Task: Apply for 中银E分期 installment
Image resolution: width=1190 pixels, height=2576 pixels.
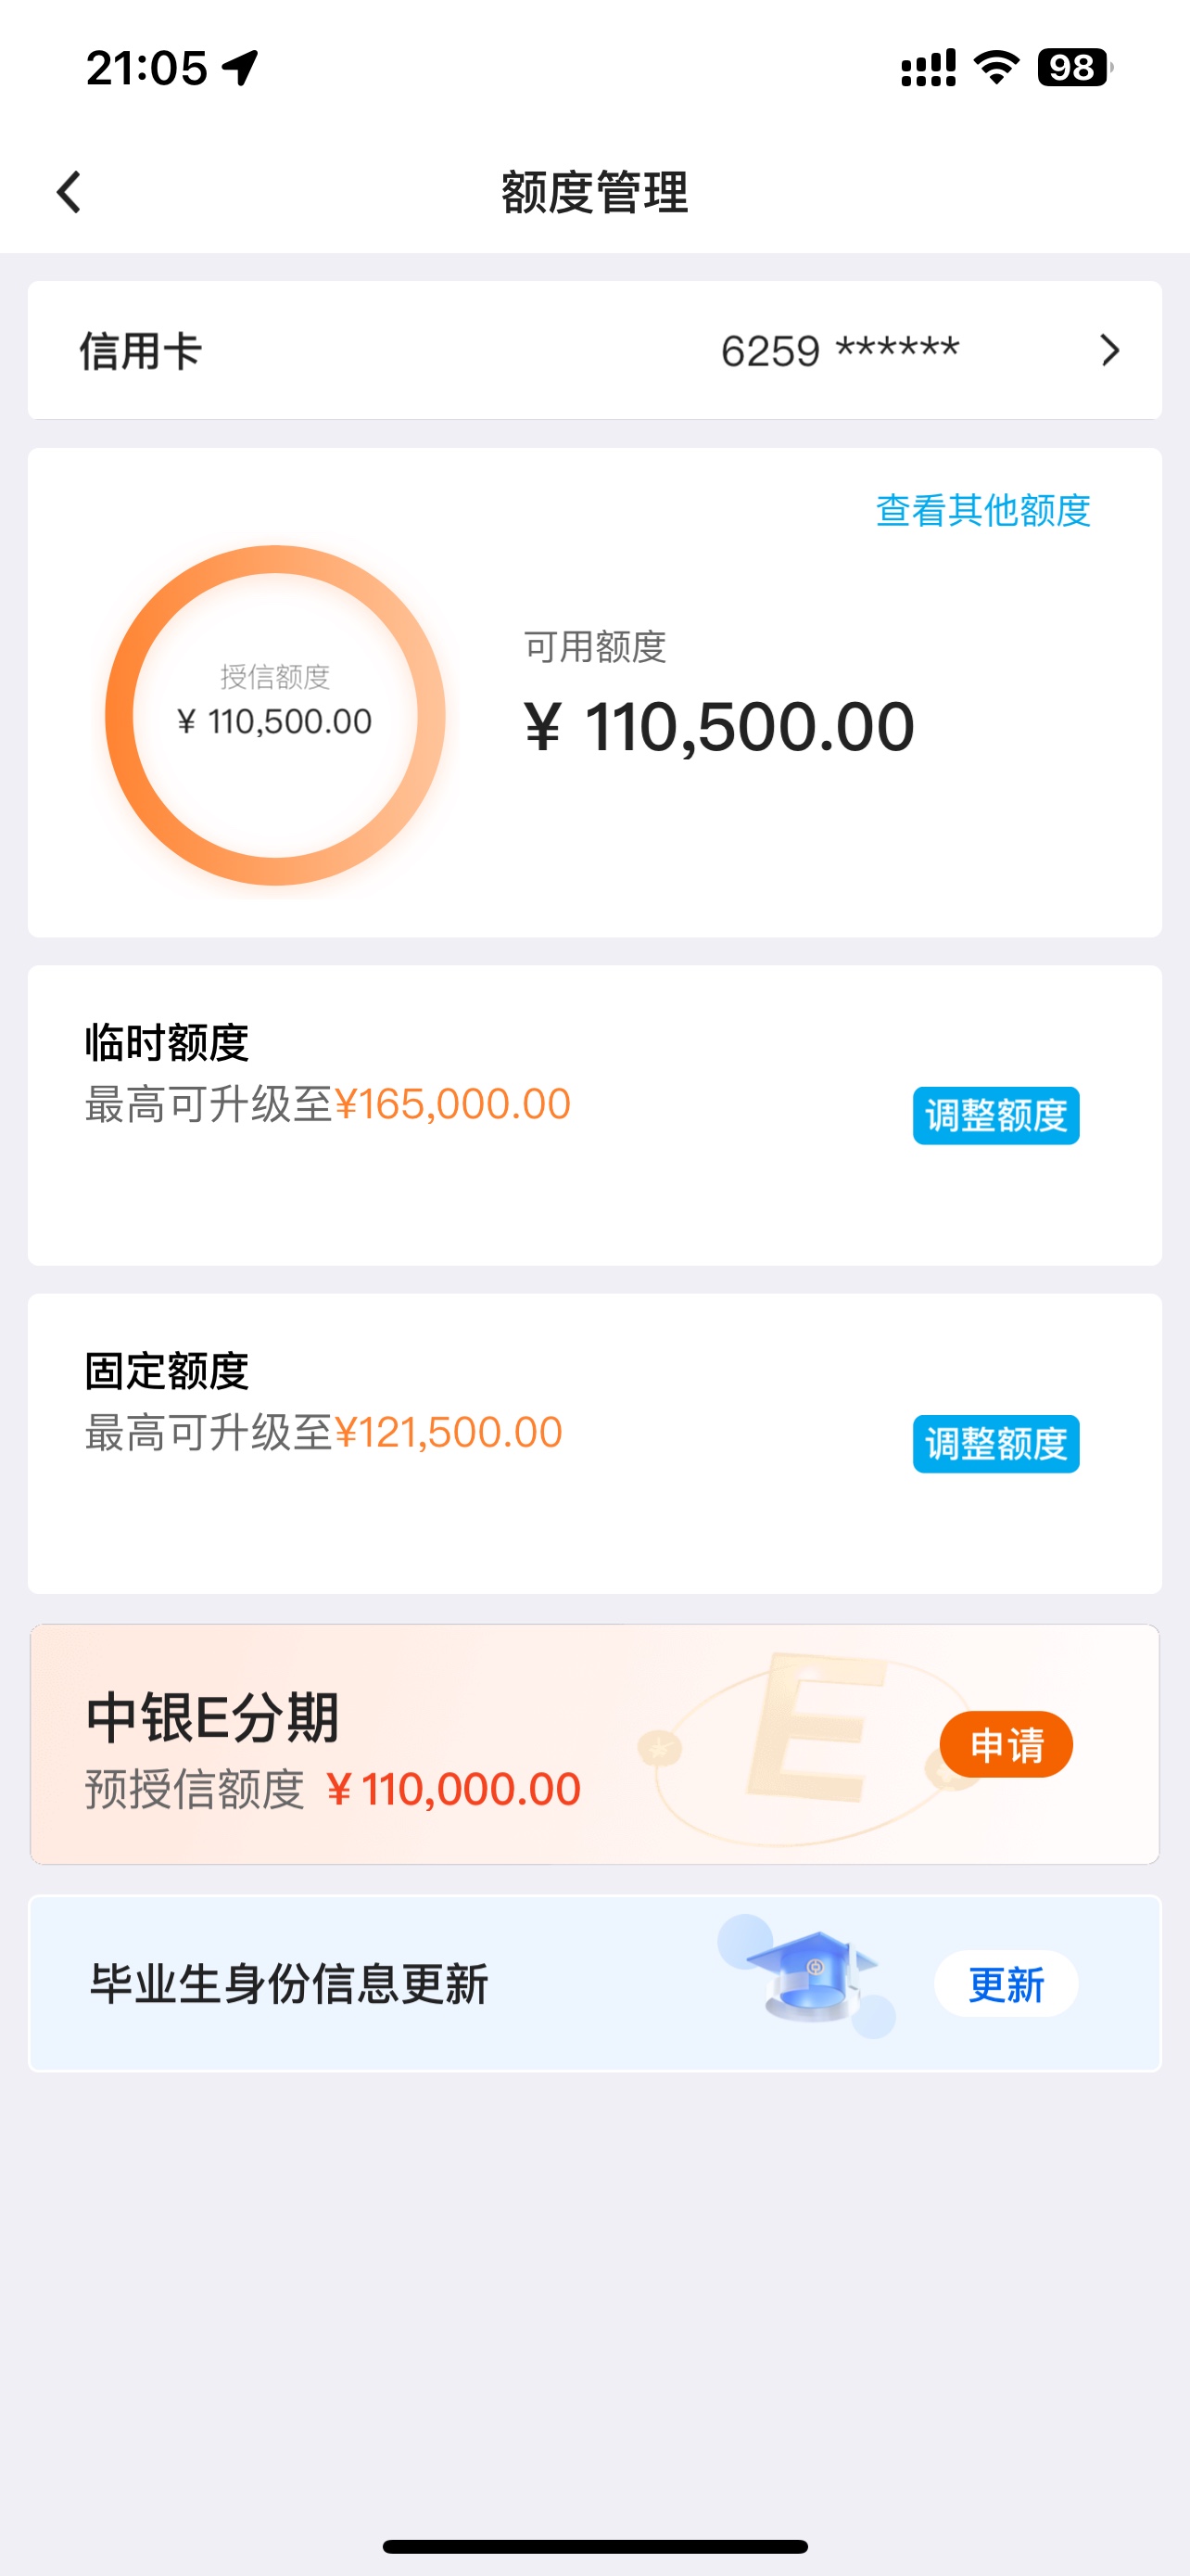Action: click(1006, 1744)
